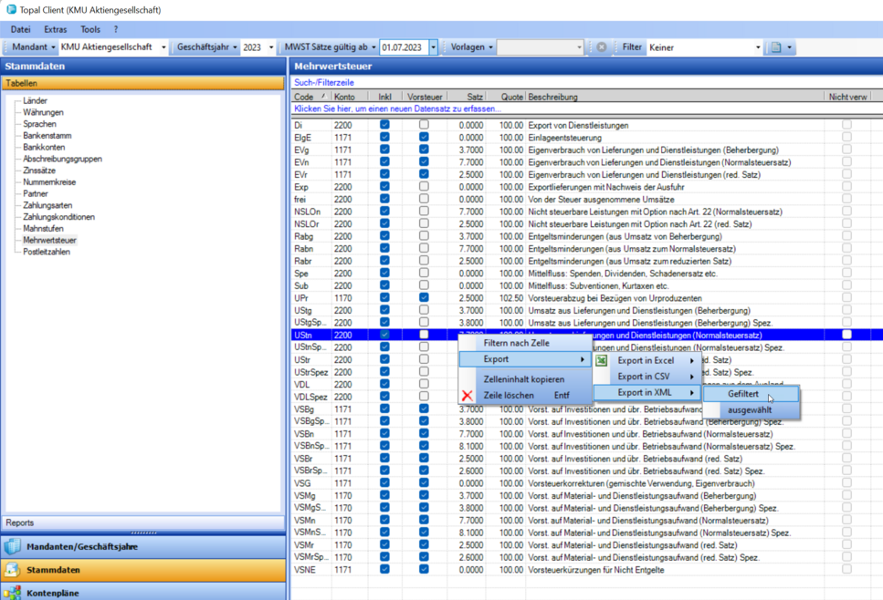Click the document icon right of Filter dropdown
This screenshot has height=600, width=883.
(777, 47)
